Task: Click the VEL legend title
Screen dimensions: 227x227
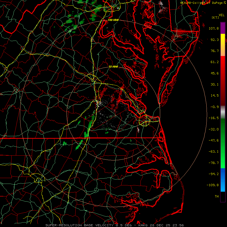Action: [x=221, y=15]
